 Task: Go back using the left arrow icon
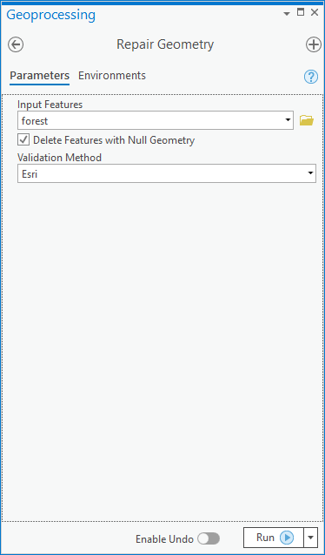pyautogui.click(x=16, y=45)
